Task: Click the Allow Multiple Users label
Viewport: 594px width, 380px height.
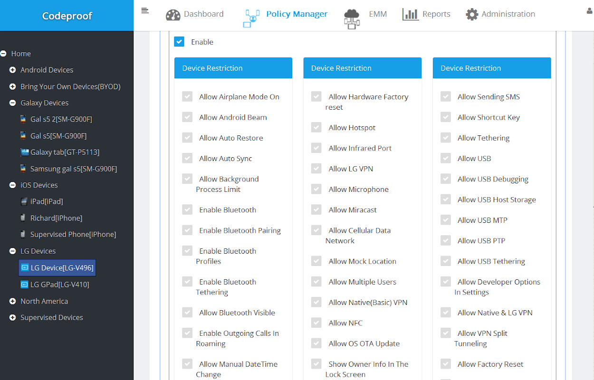Action: tap(363, 282)
